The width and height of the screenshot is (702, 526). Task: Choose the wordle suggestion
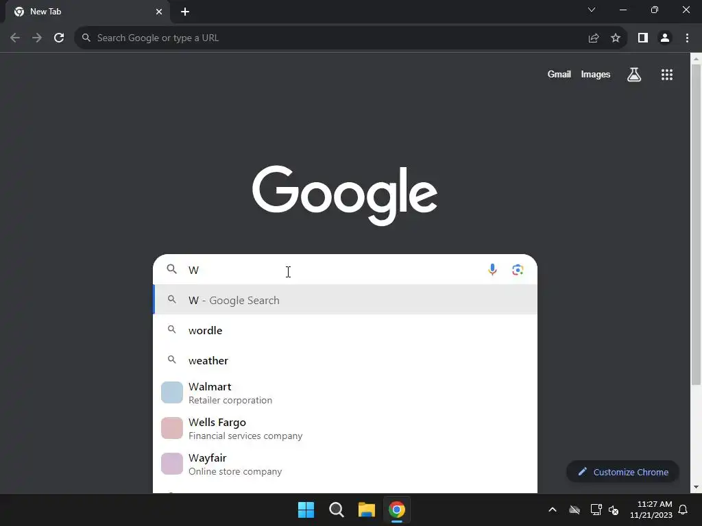pyautogui.click(x=346, y=331)
